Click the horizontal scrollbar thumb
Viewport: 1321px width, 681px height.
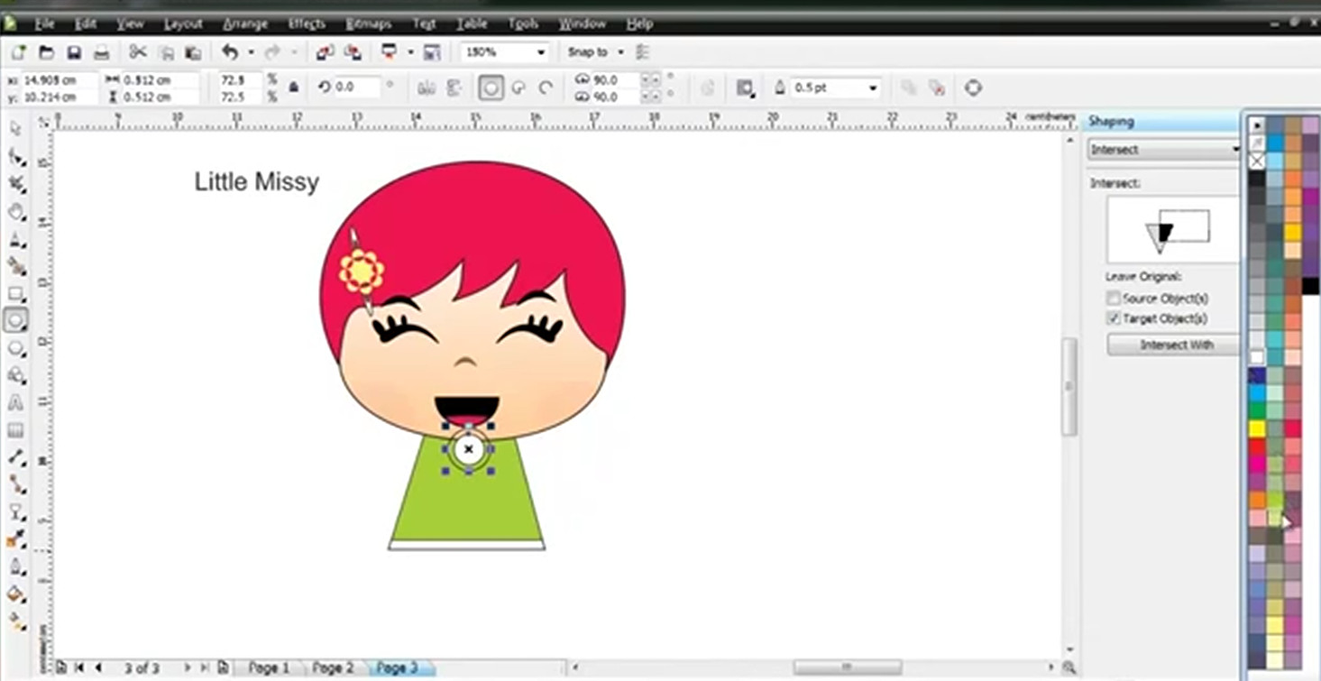click(x=846, y=668)
